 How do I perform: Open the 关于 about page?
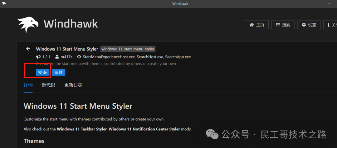point(330,25)
